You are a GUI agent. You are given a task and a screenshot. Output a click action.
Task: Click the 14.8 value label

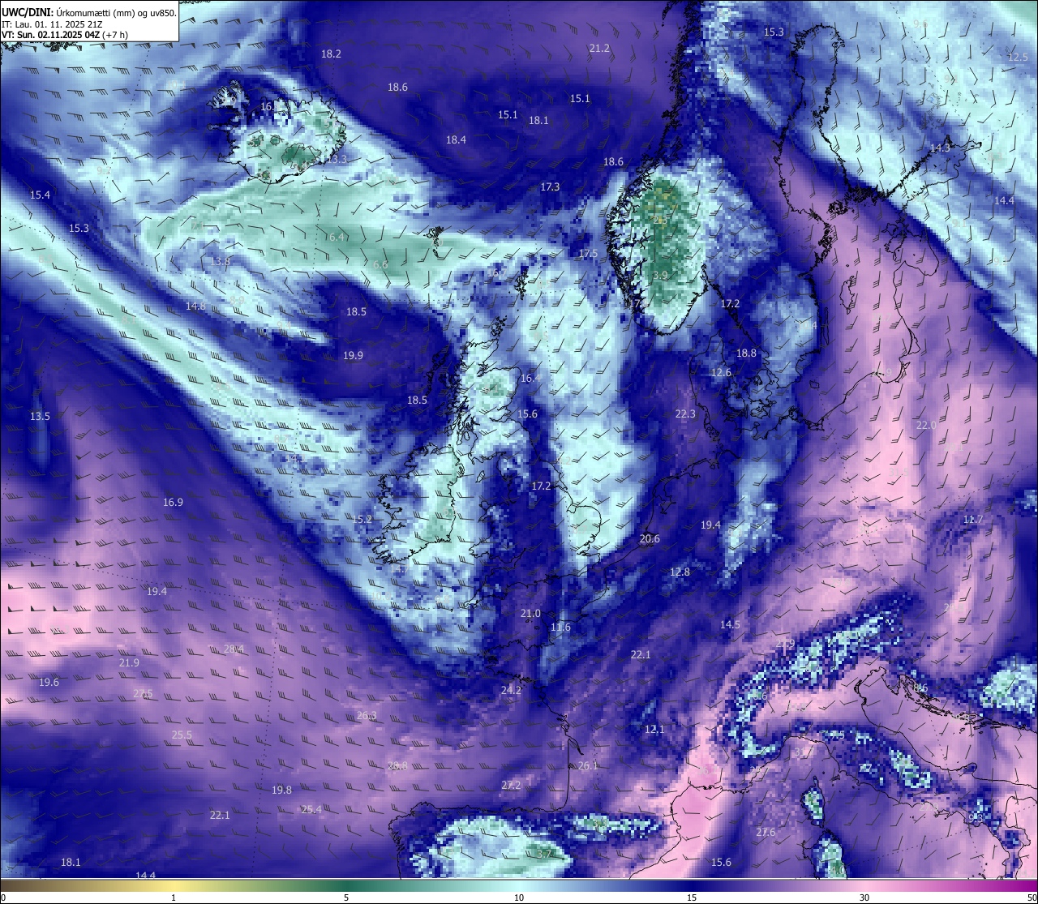click(x=195, y=306)
